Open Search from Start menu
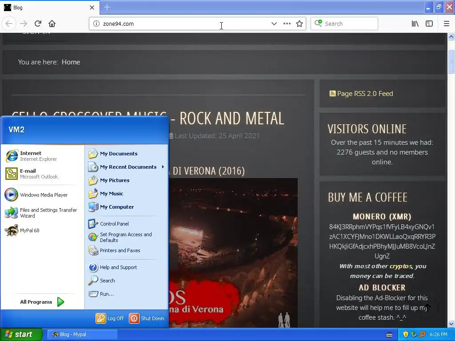This screenshot has width=455, height=341. click(x=127, y=281)
